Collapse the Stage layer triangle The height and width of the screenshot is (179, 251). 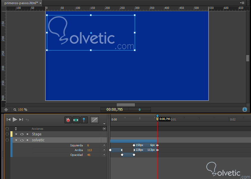pyautogui.click(x=16, y=134)
